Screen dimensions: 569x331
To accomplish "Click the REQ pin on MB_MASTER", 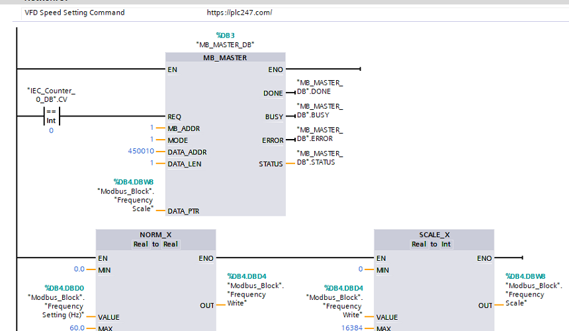I will (174, 117).
